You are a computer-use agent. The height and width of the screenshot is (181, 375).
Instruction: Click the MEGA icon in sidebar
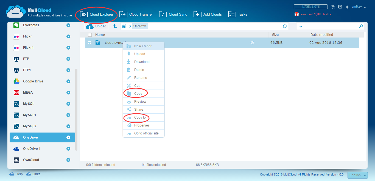click(x=16, y=93)
